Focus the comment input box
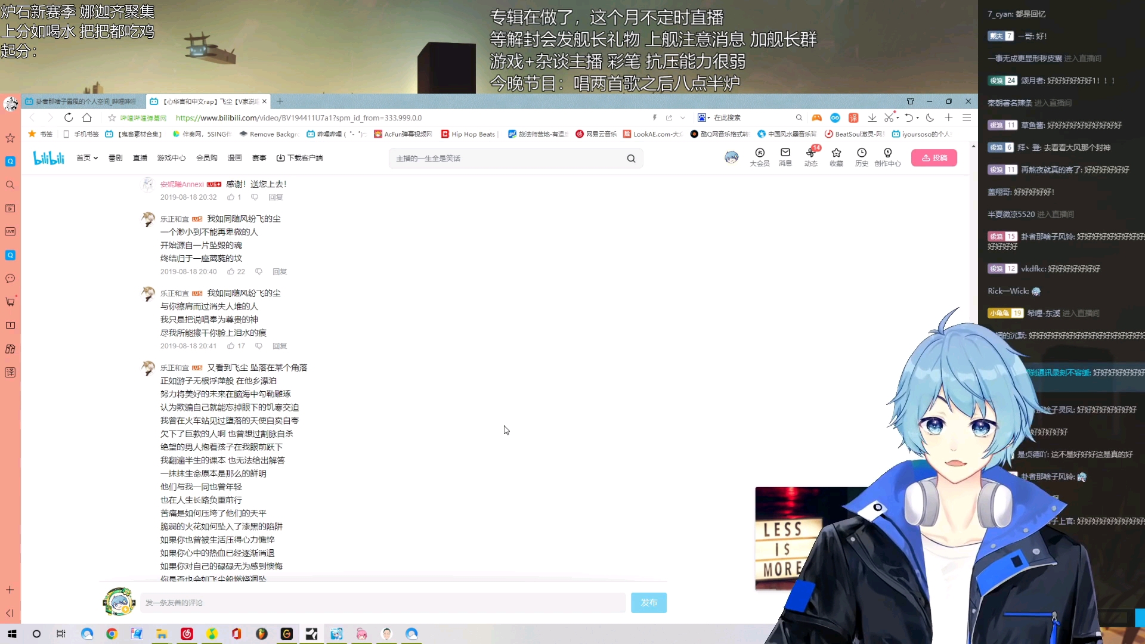 pos(383,603)
